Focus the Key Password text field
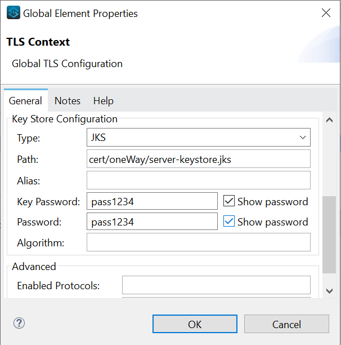Screen dimensions: 341x345 (152, 201)
